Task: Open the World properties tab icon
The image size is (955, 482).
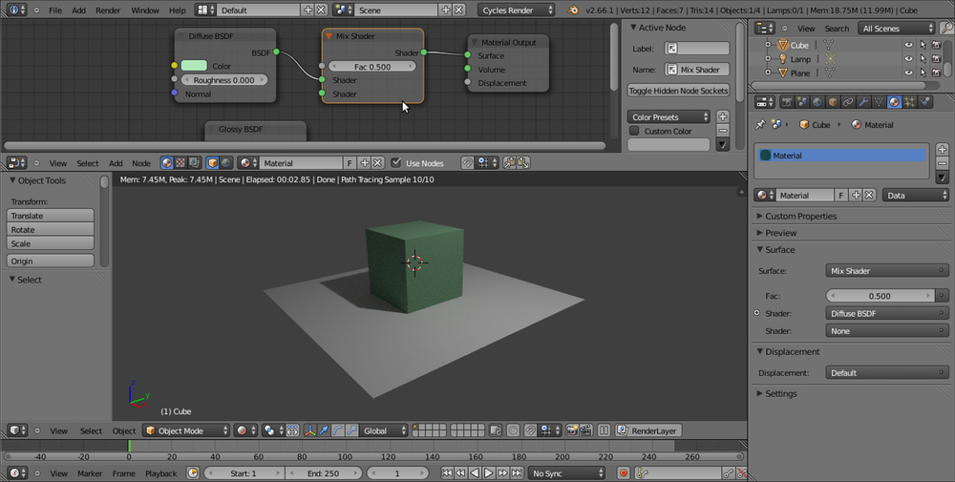Action: click(816, 102)
